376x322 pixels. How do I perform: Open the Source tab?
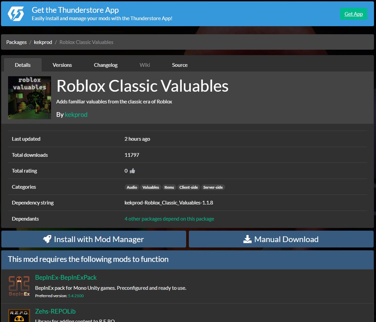[x=180, y=65]
